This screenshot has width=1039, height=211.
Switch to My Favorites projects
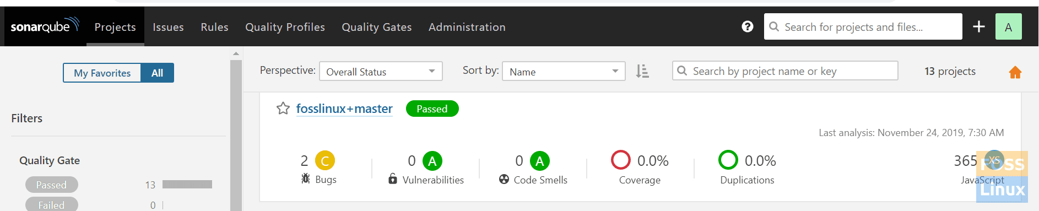click(102, 73)
